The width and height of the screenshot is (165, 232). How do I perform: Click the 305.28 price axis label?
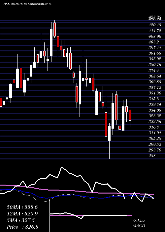pos(154,139)
